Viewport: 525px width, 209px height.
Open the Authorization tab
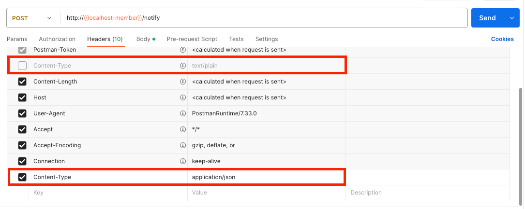[x=57, y=39]
